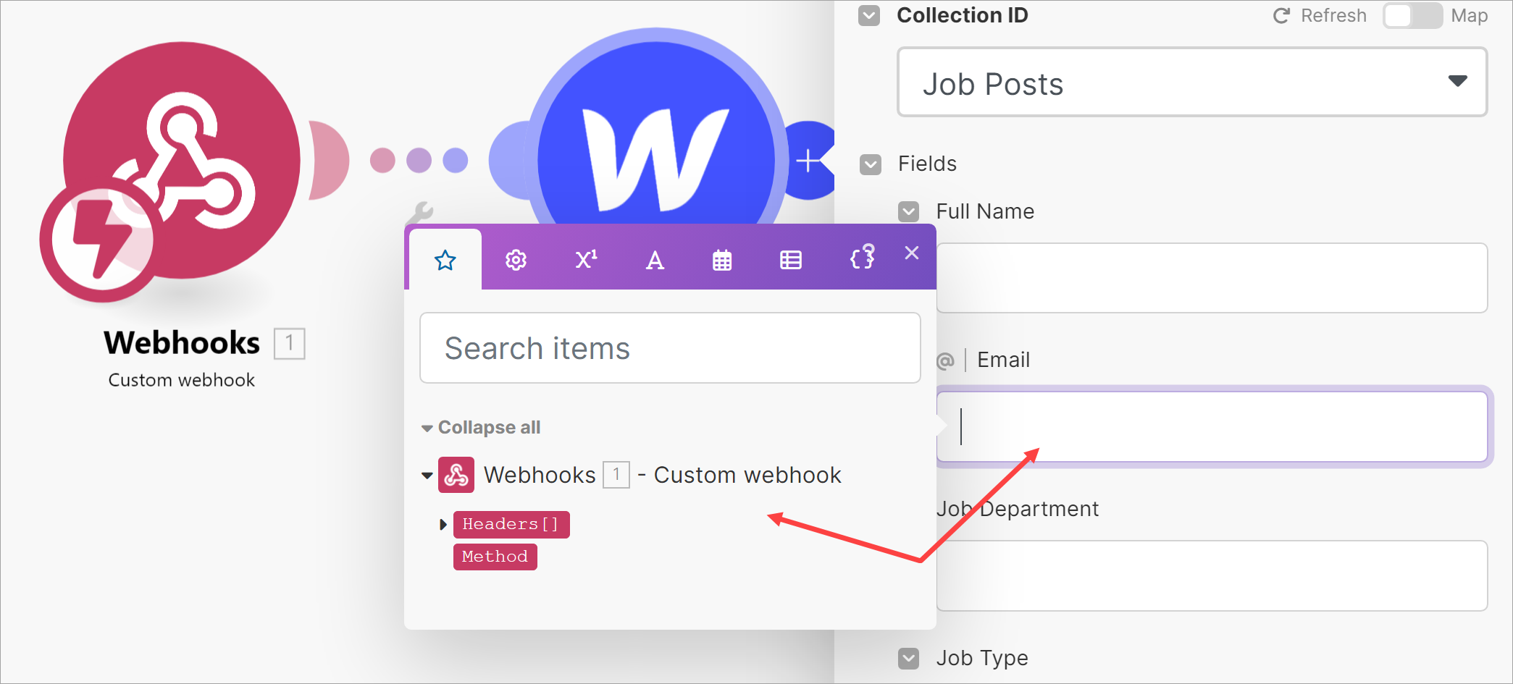Toggle the Fields section checkbox
Image resolution: width=1513 pixels, height=684 pixels.
[871, 164]
